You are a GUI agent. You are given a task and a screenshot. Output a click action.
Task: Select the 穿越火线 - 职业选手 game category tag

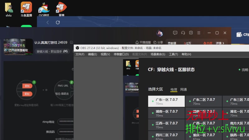(x=52, y=51)
